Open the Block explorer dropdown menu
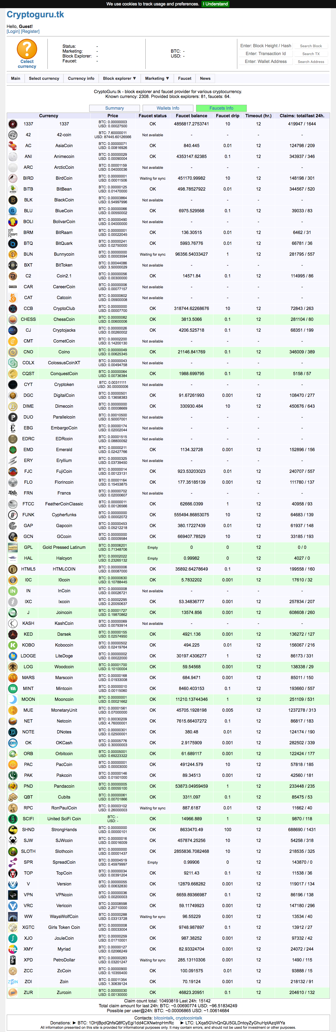 (119, 78)
